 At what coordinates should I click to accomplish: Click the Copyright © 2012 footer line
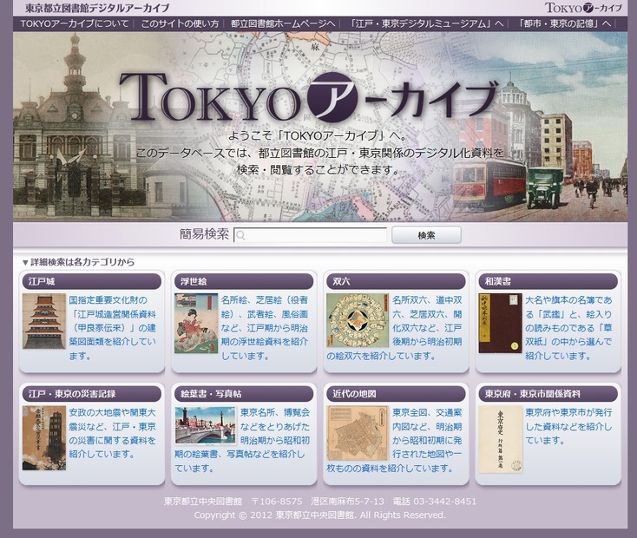point(319,515)
